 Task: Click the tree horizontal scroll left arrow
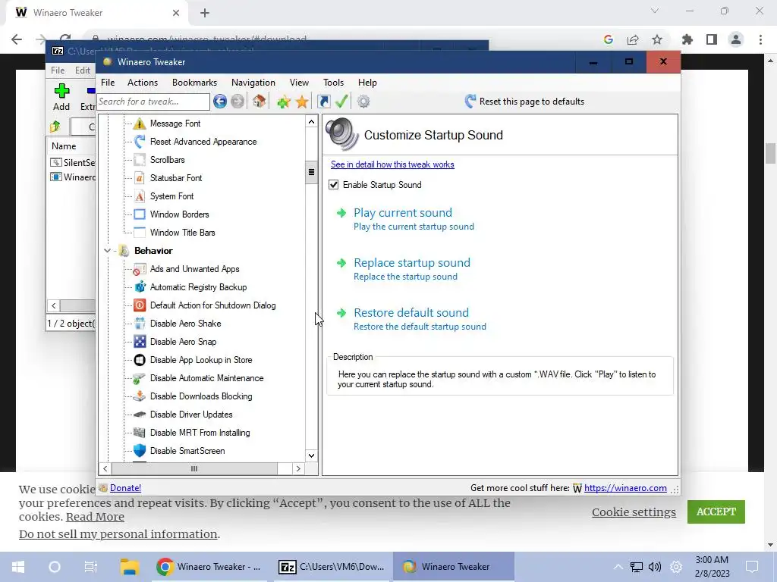pyautogui.click(x=105, y=468)
